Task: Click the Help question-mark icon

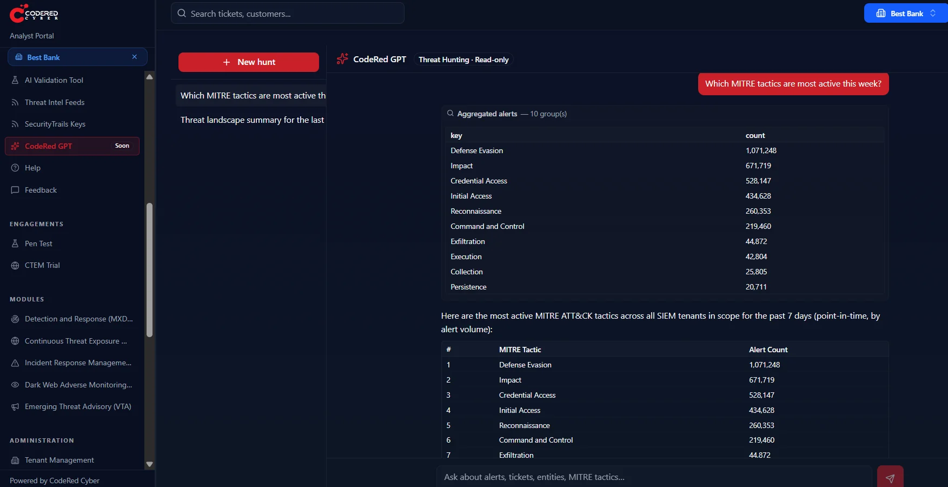Action: 15,168
